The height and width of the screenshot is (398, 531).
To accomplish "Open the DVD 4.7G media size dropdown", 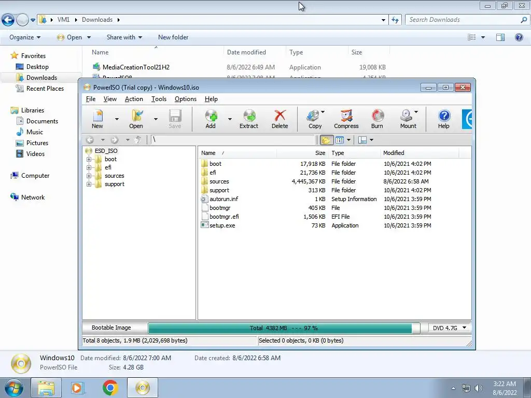I will (x=449, y=328).
